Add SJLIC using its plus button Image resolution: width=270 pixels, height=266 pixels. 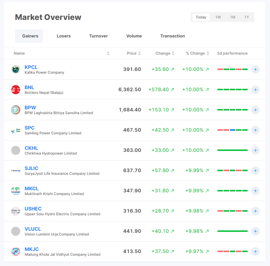coord(256,171)
